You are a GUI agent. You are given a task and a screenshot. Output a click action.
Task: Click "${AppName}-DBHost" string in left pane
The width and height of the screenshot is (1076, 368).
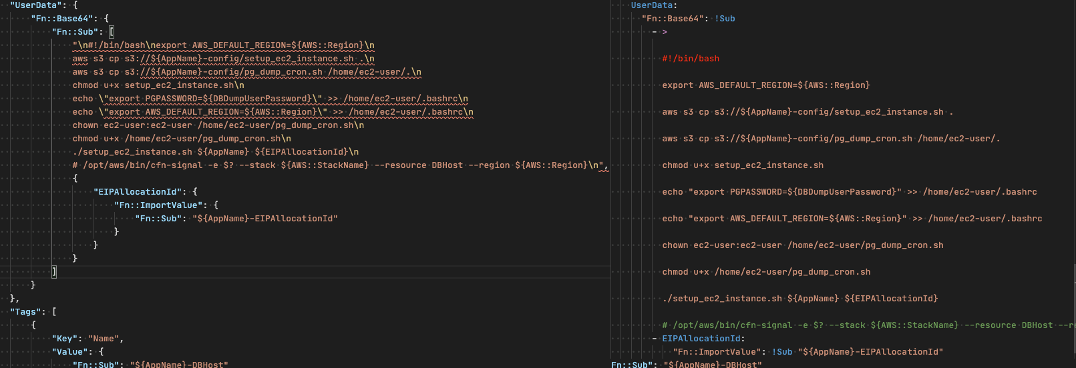tap(179, 365)
